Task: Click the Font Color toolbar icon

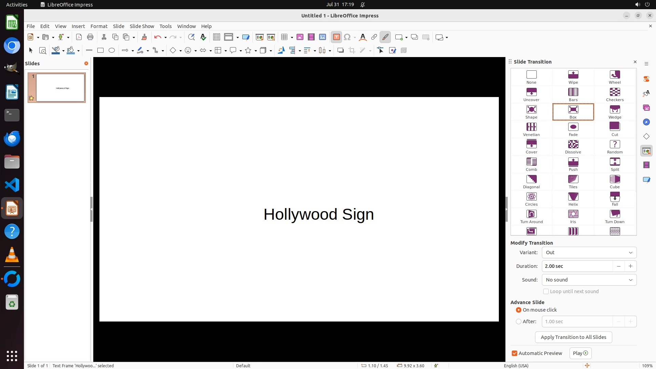Action: 363,37
